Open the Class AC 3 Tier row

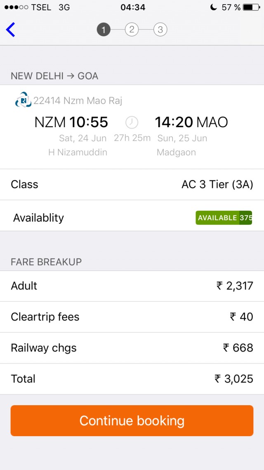tap(132, 185)
